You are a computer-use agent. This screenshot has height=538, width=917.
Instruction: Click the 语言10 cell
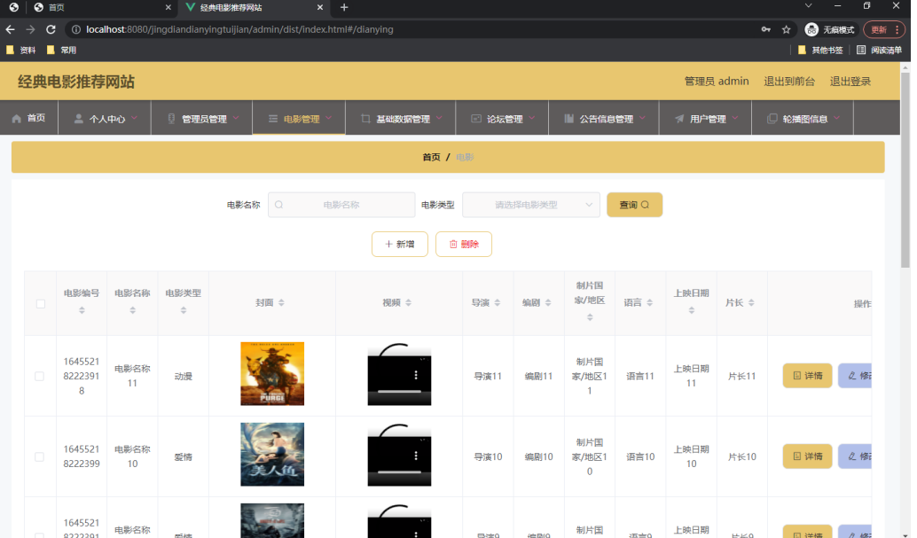(x=640, y=456)
